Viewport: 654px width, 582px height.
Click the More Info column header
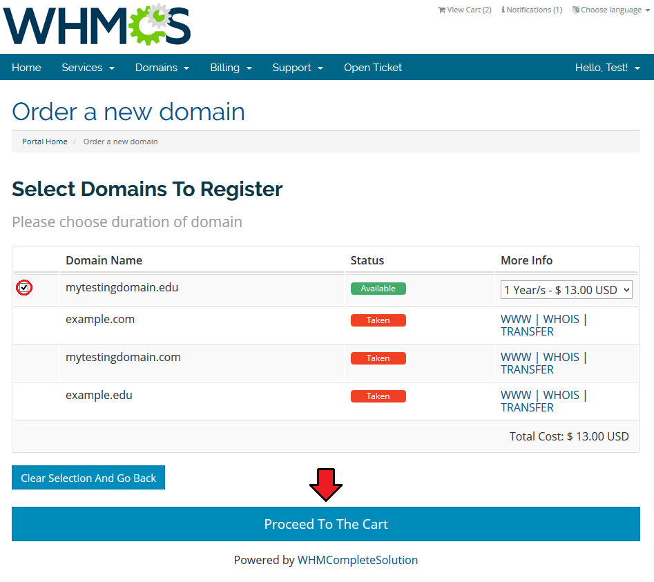pos(526,260)
